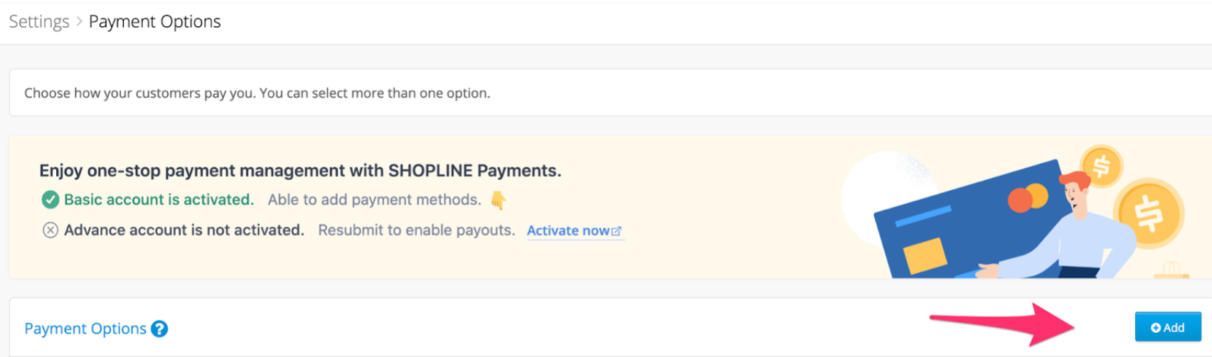Click the large dollar coin illustration
The width and height of the screenshot is (1212, 357).
point(1149,213)
